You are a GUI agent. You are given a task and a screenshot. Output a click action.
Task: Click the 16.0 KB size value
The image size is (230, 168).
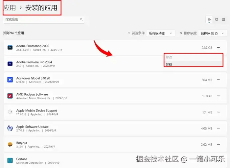207,96
